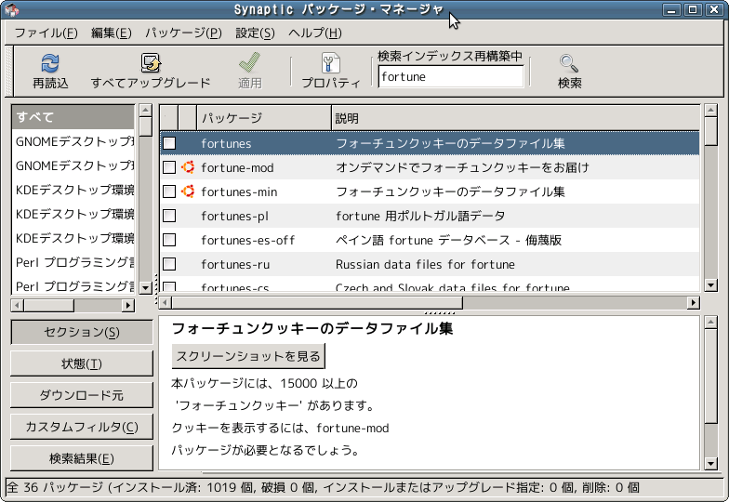Click the Custom Filters (カスタムフィルタ) button
The image size is (729, 502).
click(82, 427)
